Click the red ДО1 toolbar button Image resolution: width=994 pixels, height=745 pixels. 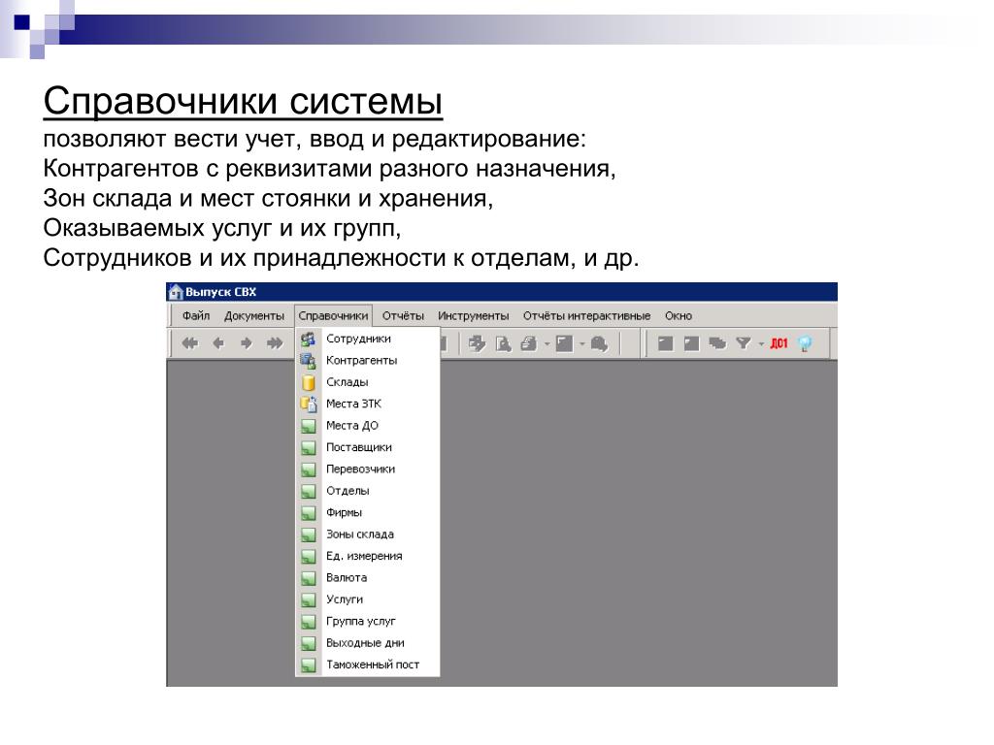point(779,344)
